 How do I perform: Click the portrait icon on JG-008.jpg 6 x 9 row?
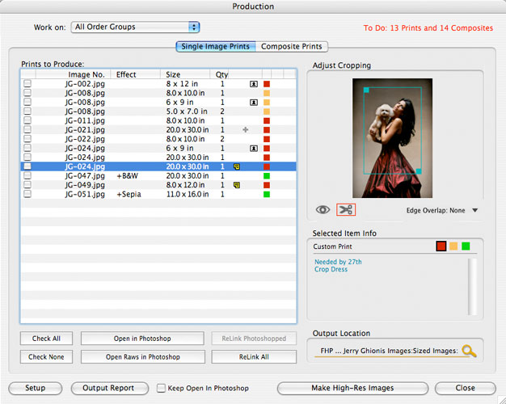[254, 103]
